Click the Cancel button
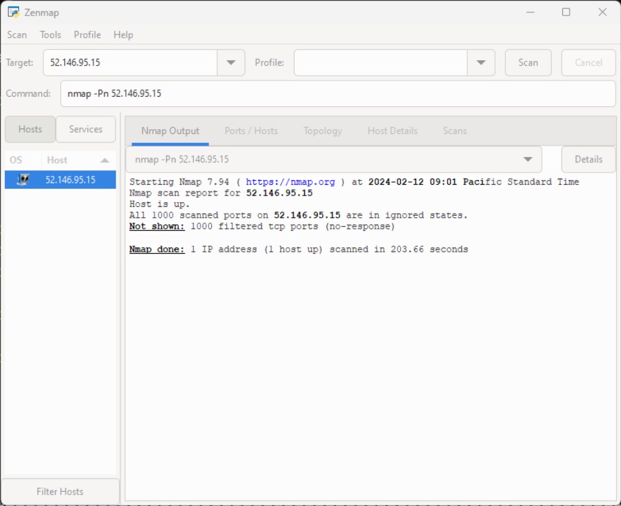 pyautogui.click(x=588, y=62)
